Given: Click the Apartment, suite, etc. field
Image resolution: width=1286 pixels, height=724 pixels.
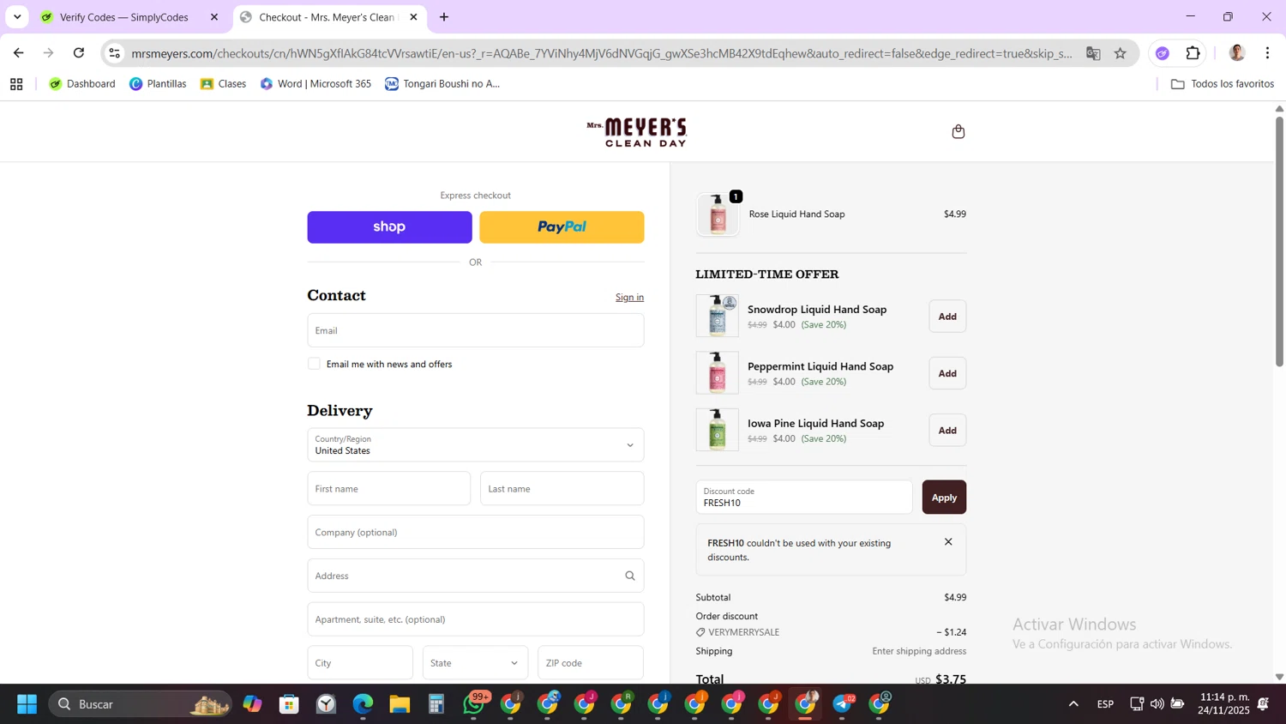Looking at the screenshot, I should pyautogui.click(x=476, y=619).
